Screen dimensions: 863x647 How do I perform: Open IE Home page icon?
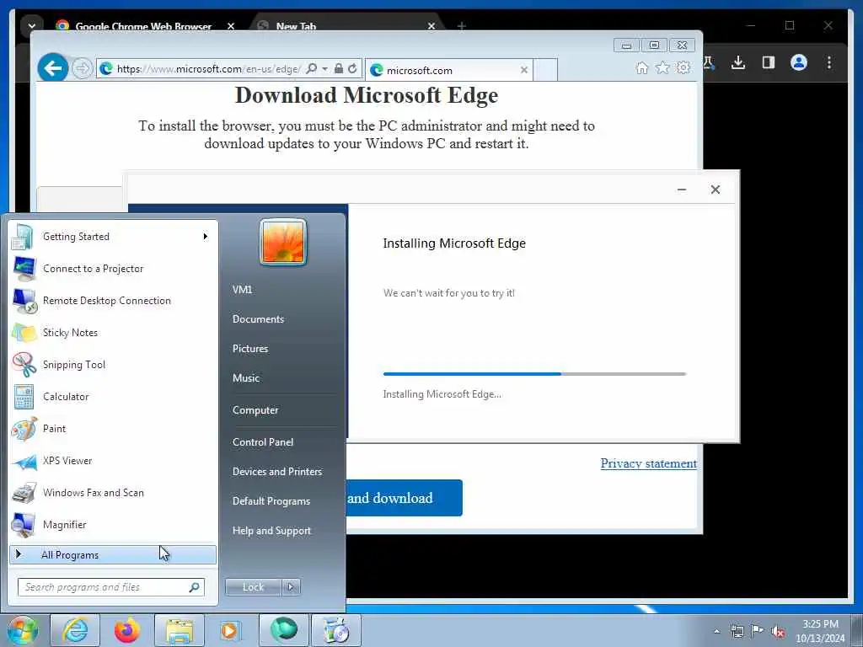[x=641, y=67]
